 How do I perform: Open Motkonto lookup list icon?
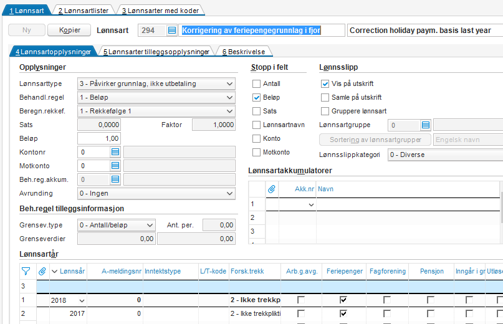[115, 166]
